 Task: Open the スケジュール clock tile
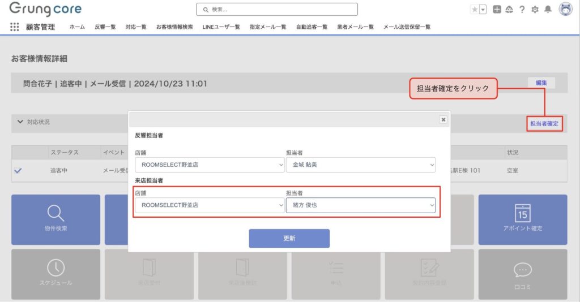[56, 274]
